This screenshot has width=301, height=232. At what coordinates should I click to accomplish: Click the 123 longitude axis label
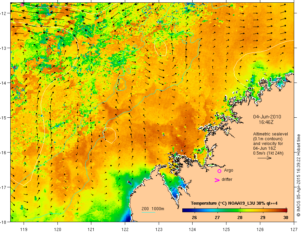tap(159, 229)
